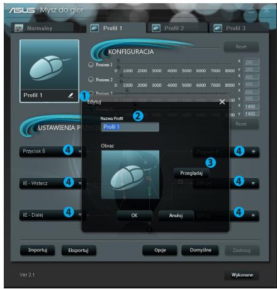
Task: Open dropdown arrow opposite Przycisk Ś
Action: (253, 151)
